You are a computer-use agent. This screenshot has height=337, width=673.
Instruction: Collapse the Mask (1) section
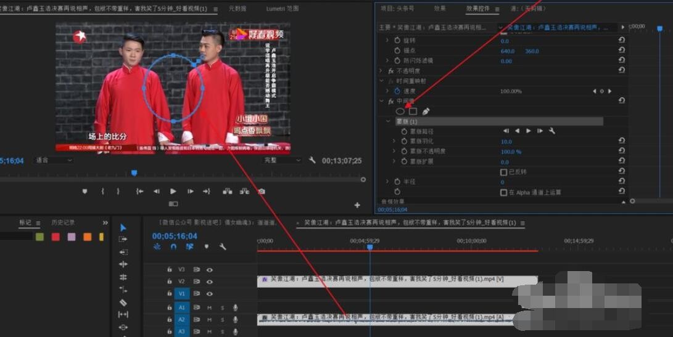coord(388,121)
